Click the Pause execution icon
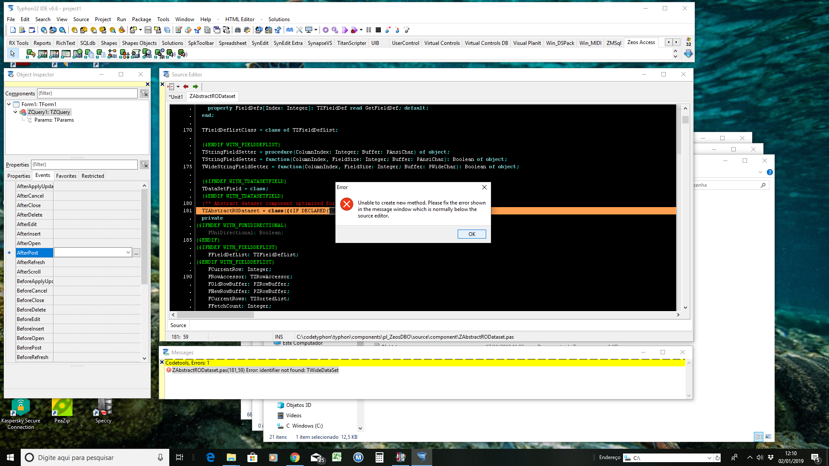The width and height of the screenshot is (829, 466). click(x=369, y=30)
